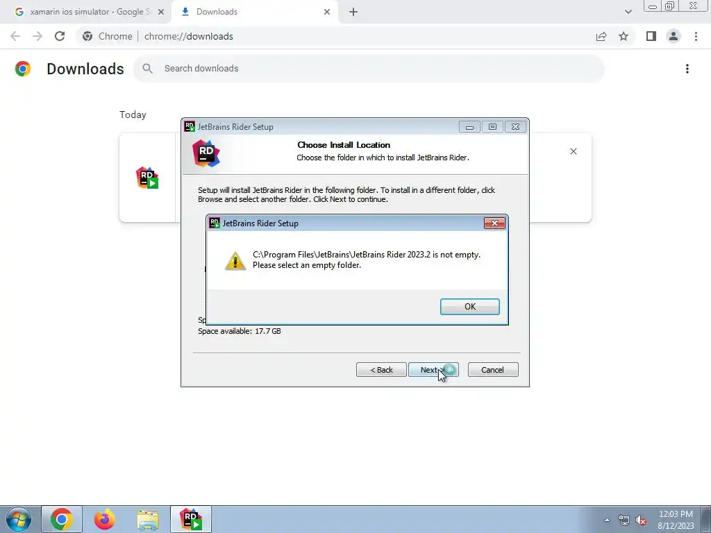Click the 'Space available: 17.7 GB' text
The height and width of the screenshot is (533, 711).
tap(240, 331)
